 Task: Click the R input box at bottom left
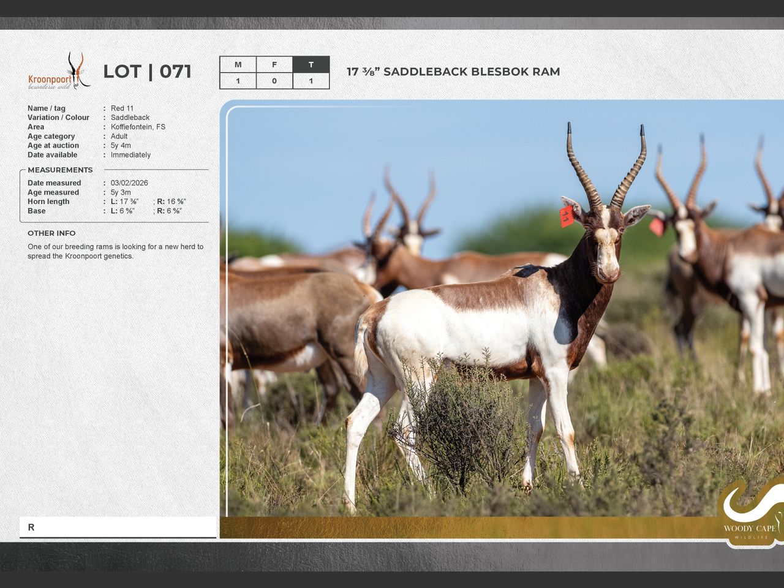tap(118, 527)
